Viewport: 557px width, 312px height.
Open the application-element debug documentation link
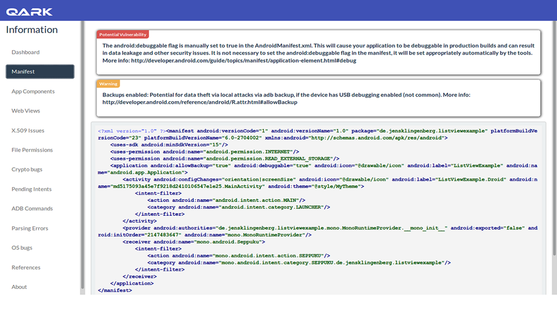[x=244, y=60]
